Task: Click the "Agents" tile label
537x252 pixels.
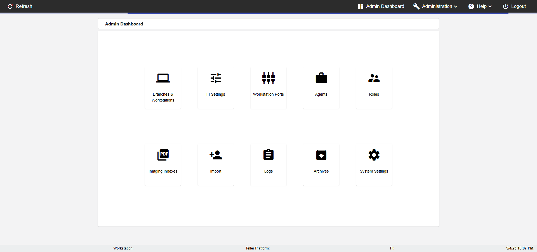Action: coord(321,94)
